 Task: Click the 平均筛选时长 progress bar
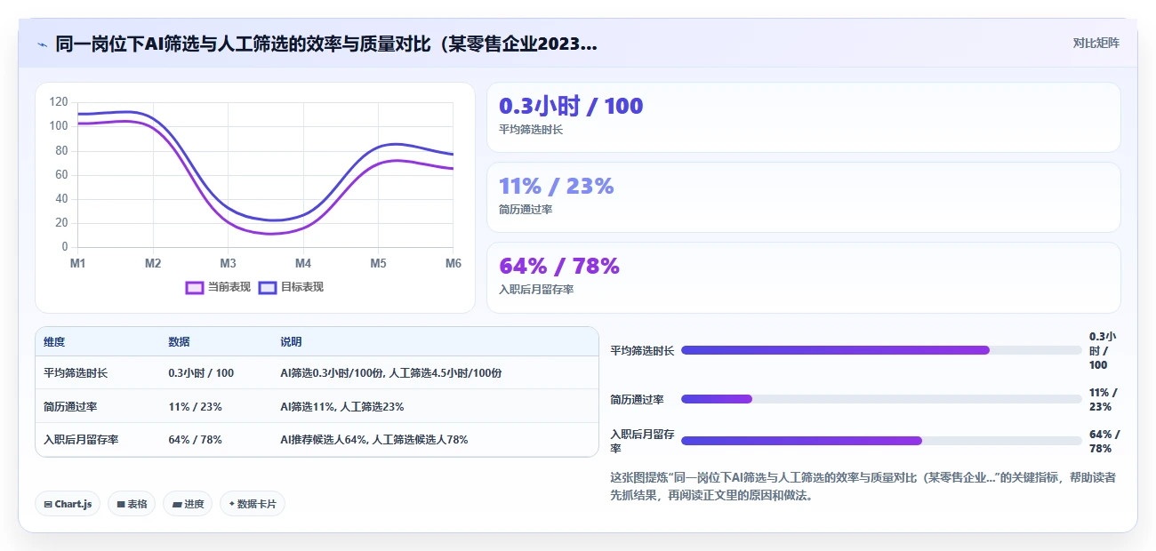tap(881, 350)
